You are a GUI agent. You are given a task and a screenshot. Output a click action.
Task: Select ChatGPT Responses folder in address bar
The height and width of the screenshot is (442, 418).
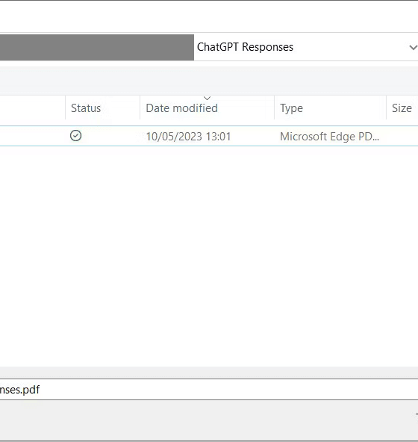pos(245,47)
